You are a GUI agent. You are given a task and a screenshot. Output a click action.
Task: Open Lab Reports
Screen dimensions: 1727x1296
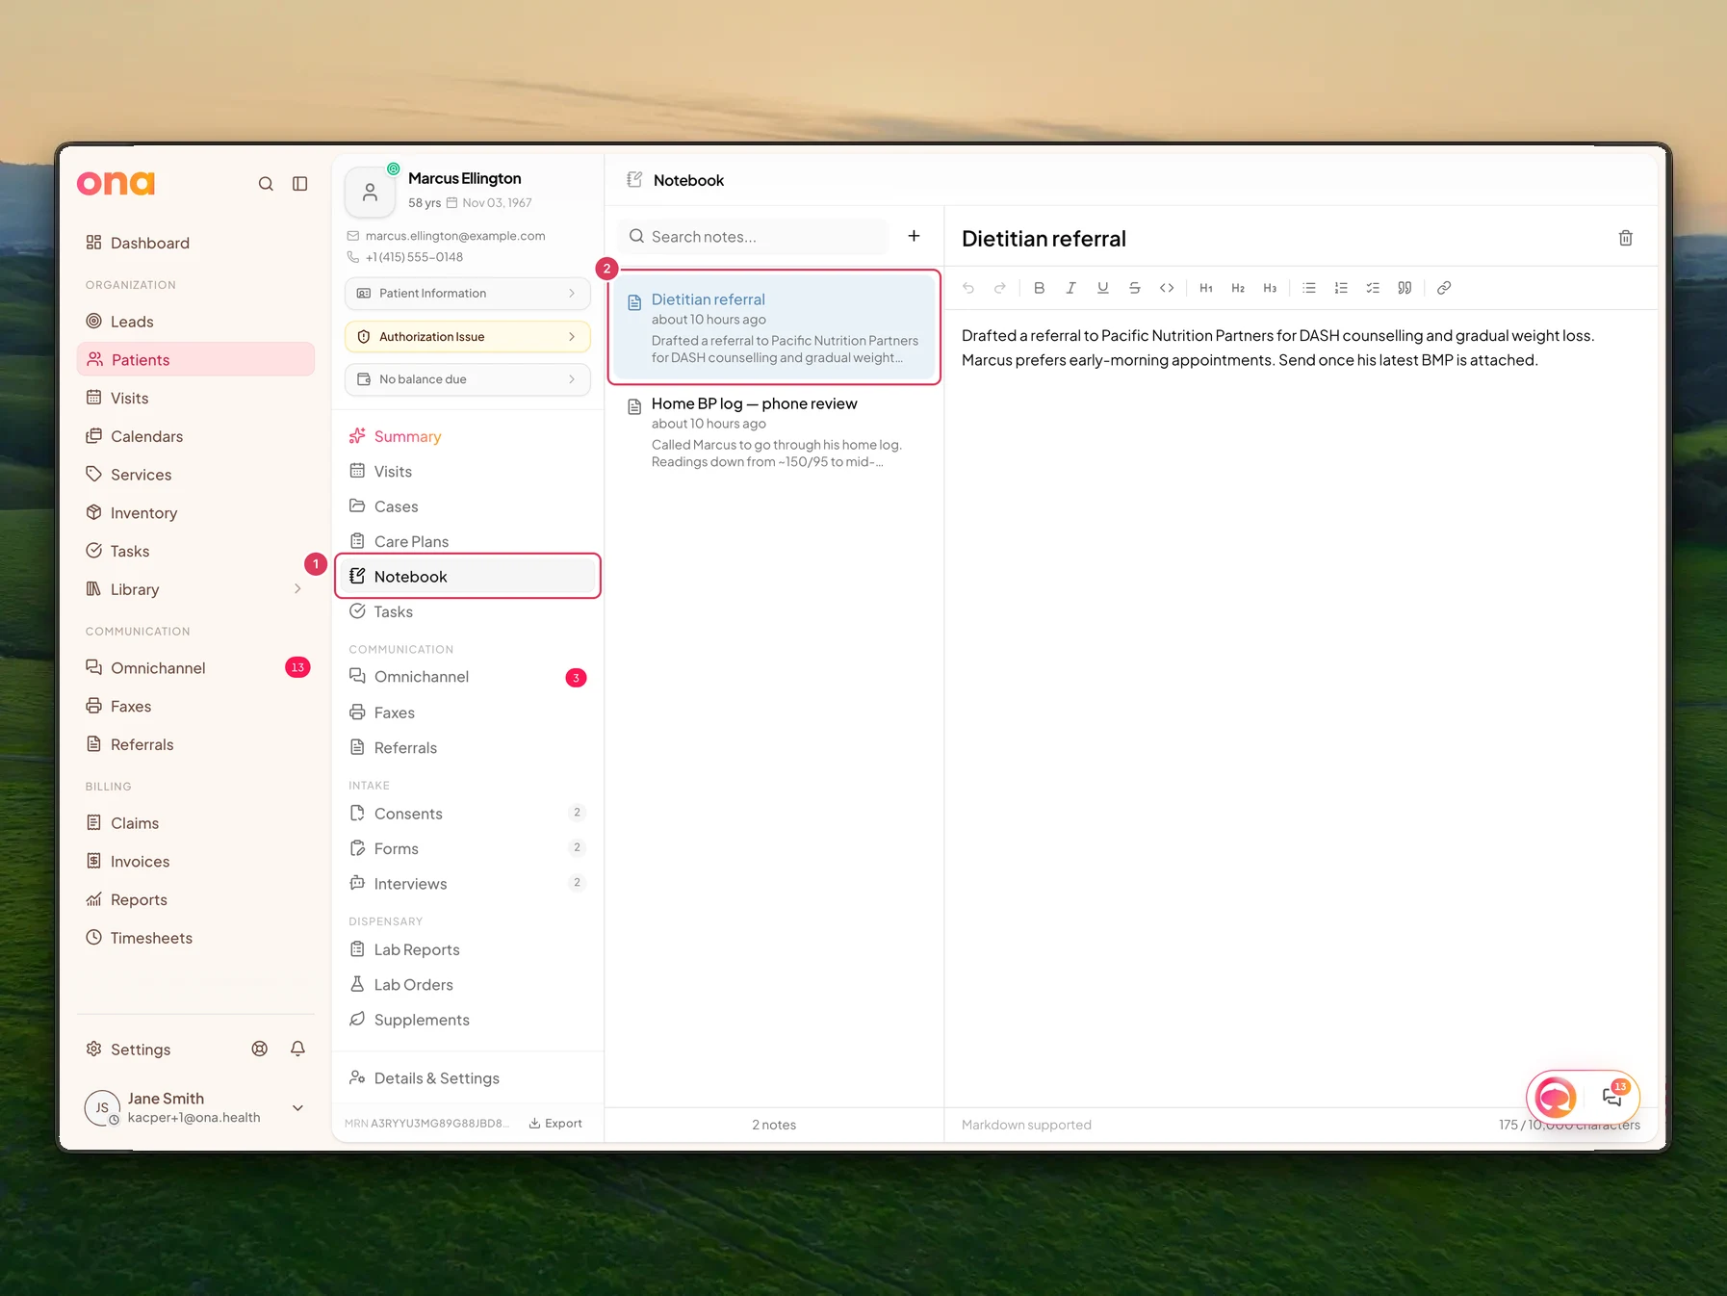(x=468, y=949)
